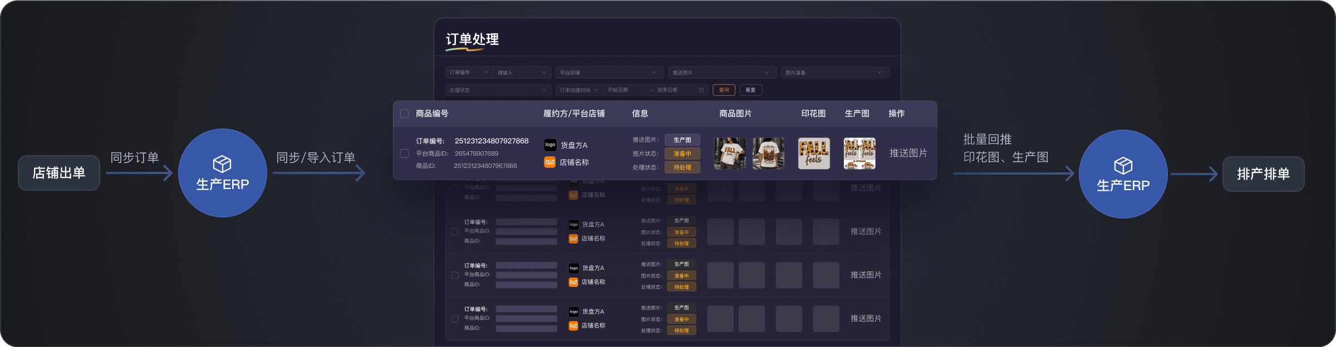Click the 同步订单 label
This screenshot has width=1336, height=347.
point(135,157)
